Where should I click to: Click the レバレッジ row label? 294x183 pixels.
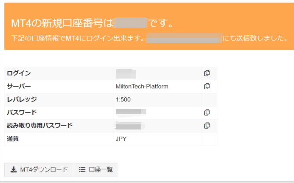tap(22, 100)
